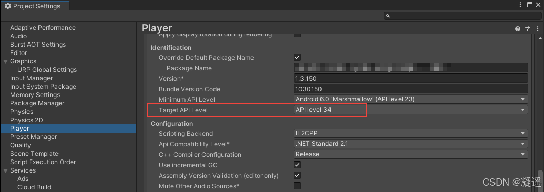Open Api Compatibility Level dropdown
Screen dimensions: 544x192
tap(411, 144)
